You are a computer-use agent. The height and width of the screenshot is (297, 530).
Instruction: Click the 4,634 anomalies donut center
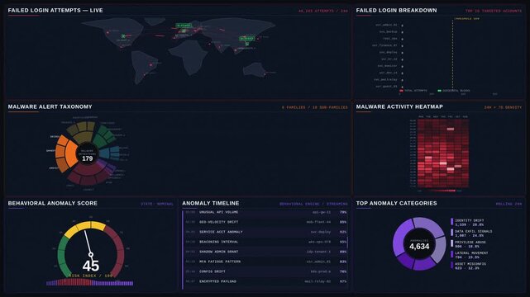[x=419, y=244]
